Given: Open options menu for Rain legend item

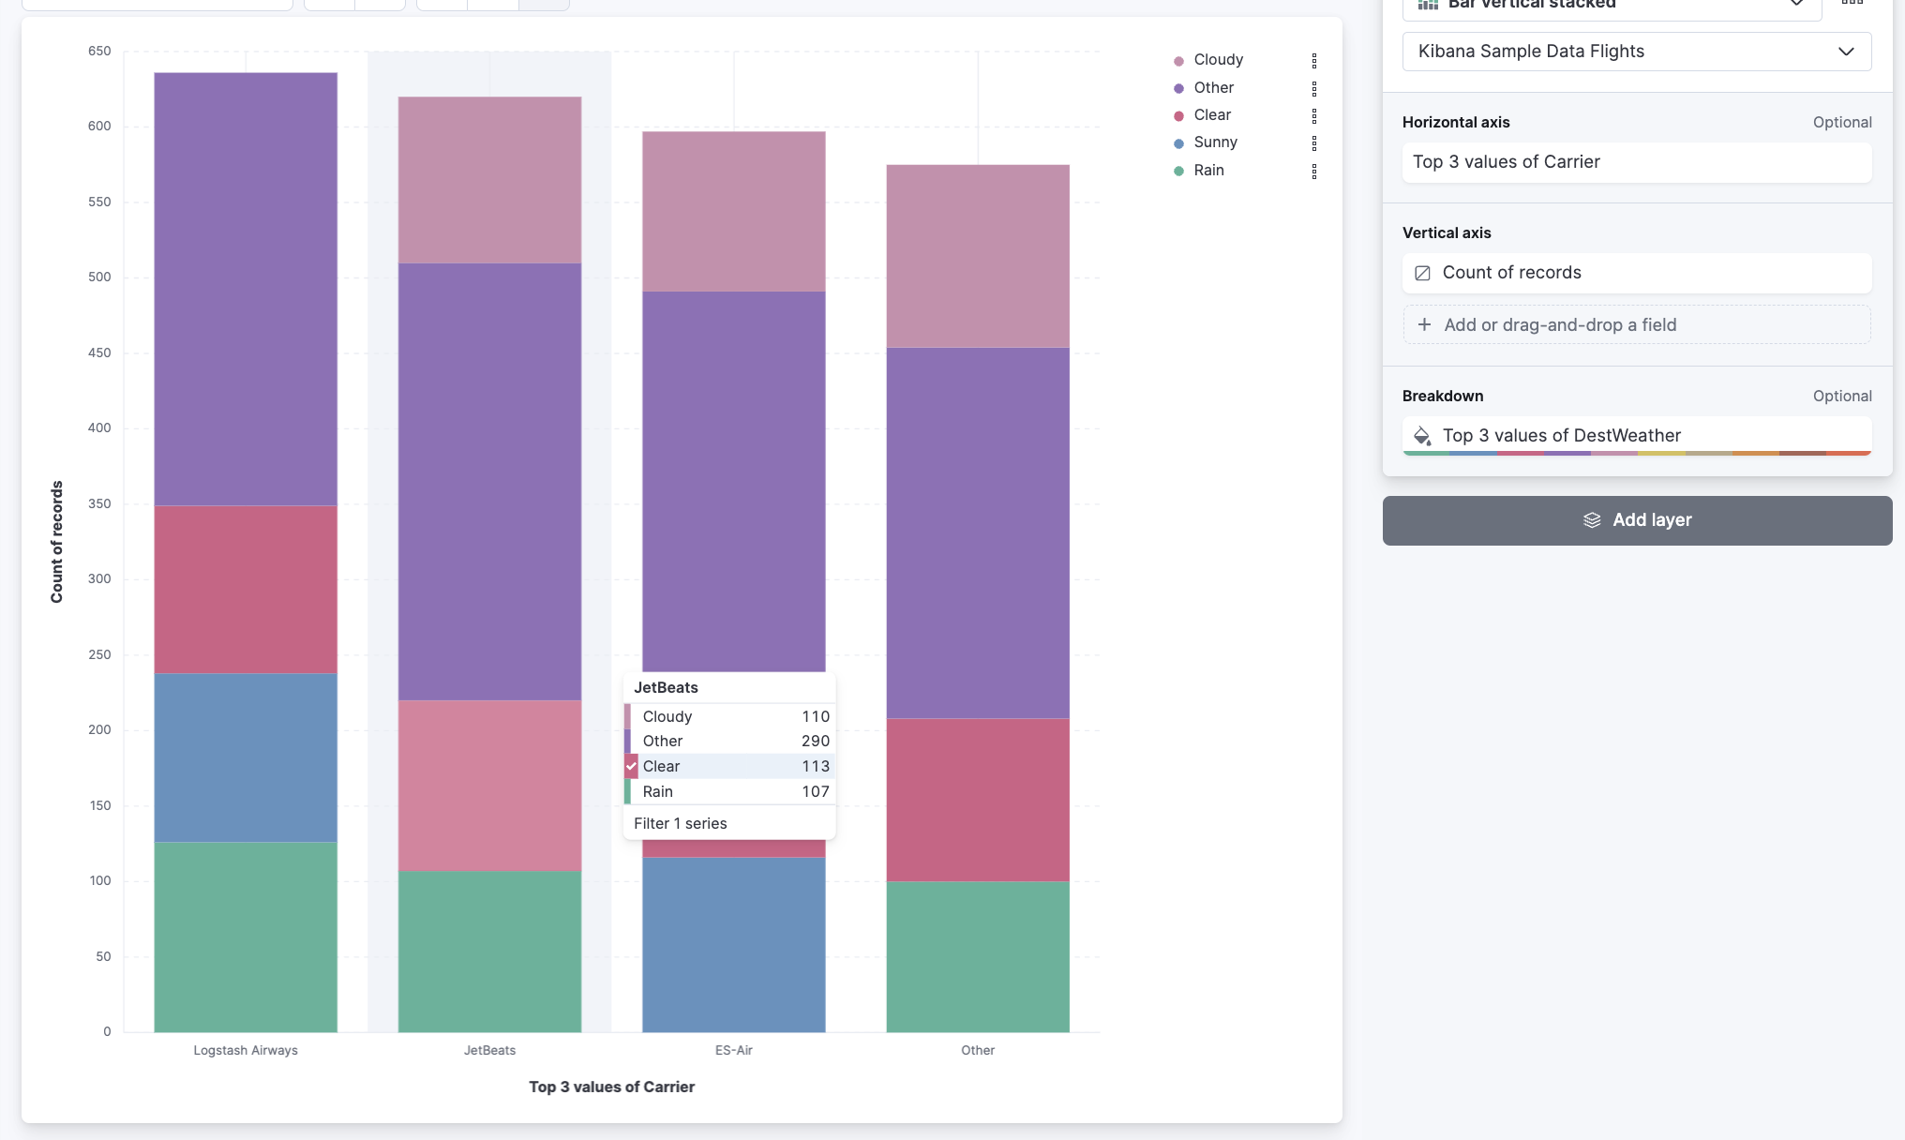Looking at the screenshot, I should coord(1313,171).
